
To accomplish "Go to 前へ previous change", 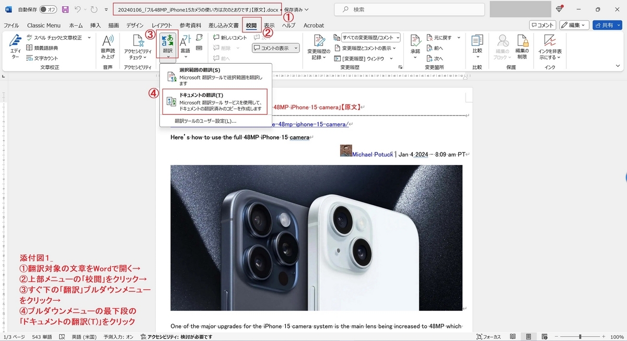I will point(434,48).
